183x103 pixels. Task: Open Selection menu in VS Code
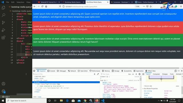point(20,2)
